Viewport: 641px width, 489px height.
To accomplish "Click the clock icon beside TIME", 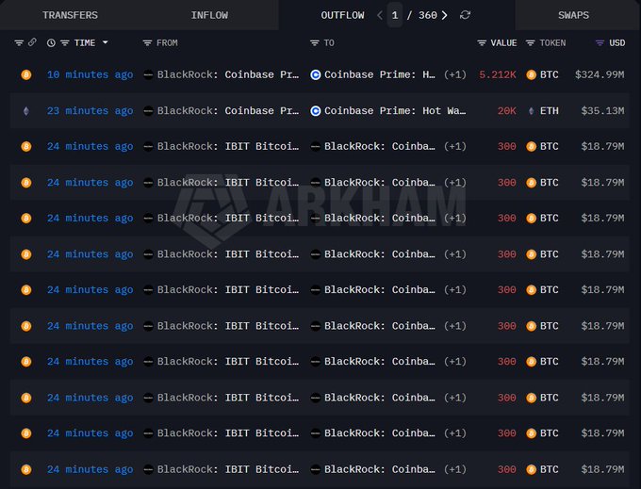I will (51, 43).
